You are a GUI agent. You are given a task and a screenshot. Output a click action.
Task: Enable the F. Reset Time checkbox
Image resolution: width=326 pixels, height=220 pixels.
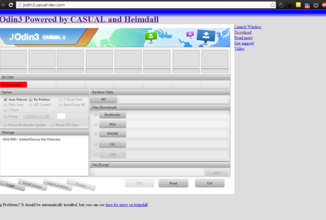[60, 99]
